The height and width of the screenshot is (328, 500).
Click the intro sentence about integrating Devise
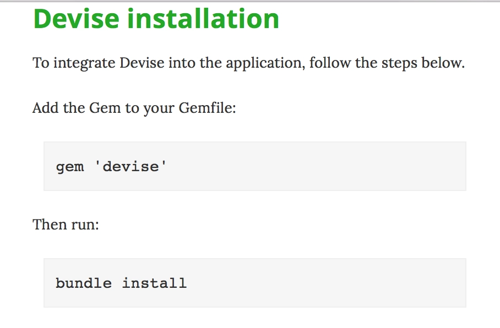tap(249, 63)
